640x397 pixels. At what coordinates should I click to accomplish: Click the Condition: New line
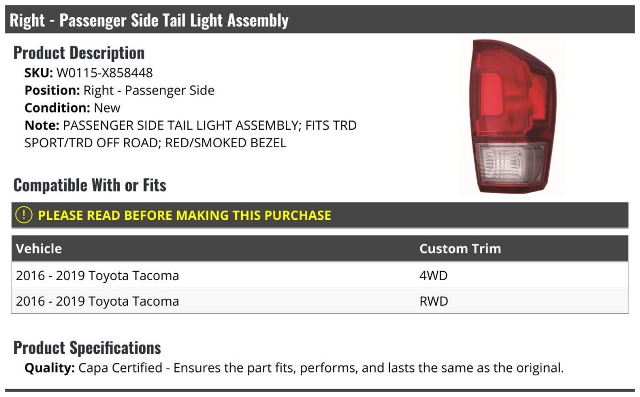point(73,108)
